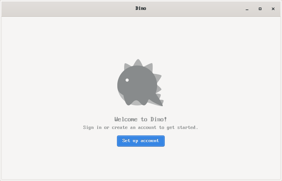Click the words create an account in the subtitle
The image size is (282, 181).
(134, 128)
